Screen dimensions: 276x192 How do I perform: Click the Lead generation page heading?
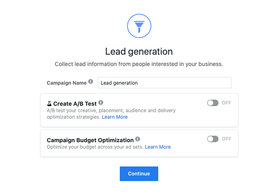click(x=139, y=51)
